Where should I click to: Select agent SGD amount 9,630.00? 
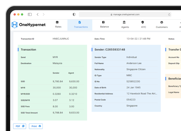pyautogui.click(x=74, y=81)
